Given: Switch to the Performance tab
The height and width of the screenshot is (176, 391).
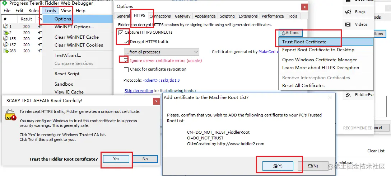Looking at the screenshot, I should (273, 16).
